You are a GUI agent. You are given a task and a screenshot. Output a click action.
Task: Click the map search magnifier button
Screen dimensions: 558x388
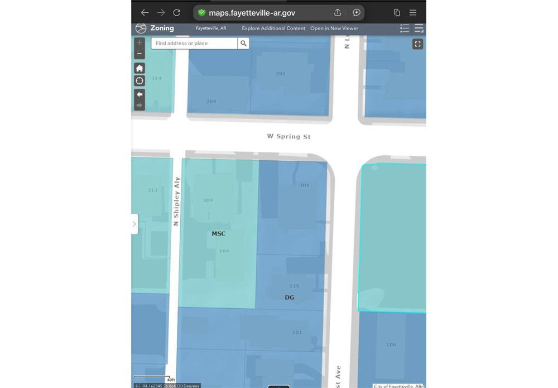point(243,43)
